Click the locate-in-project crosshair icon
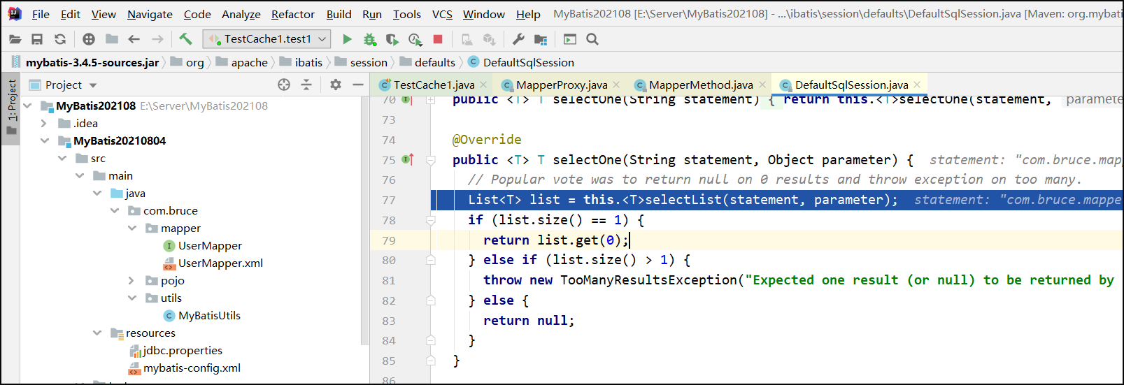Screen dimensions: 1124x385 (284, 85)
